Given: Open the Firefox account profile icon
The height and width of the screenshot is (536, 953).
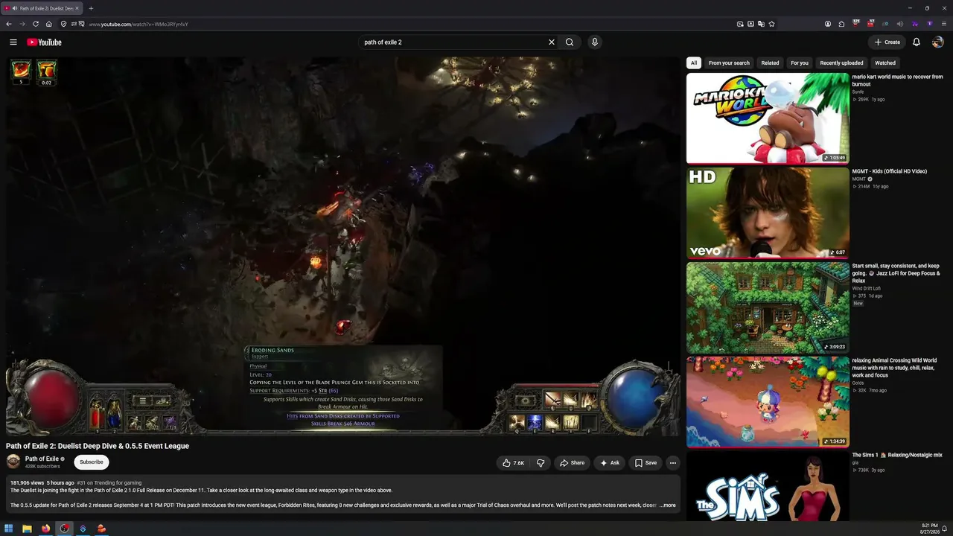Looking at the screenshot, I should point(828,24).
